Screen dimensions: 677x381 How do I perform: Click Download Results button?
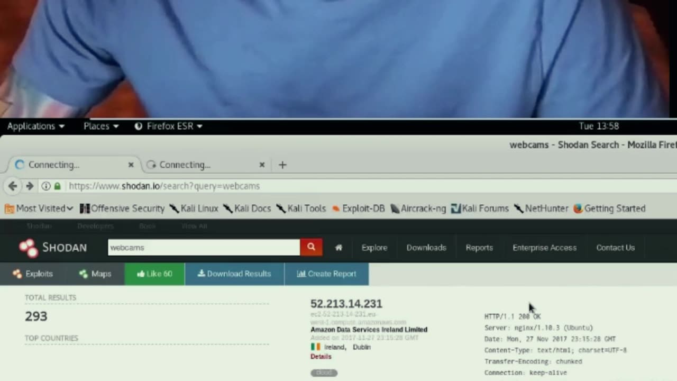tap(234, 274)
